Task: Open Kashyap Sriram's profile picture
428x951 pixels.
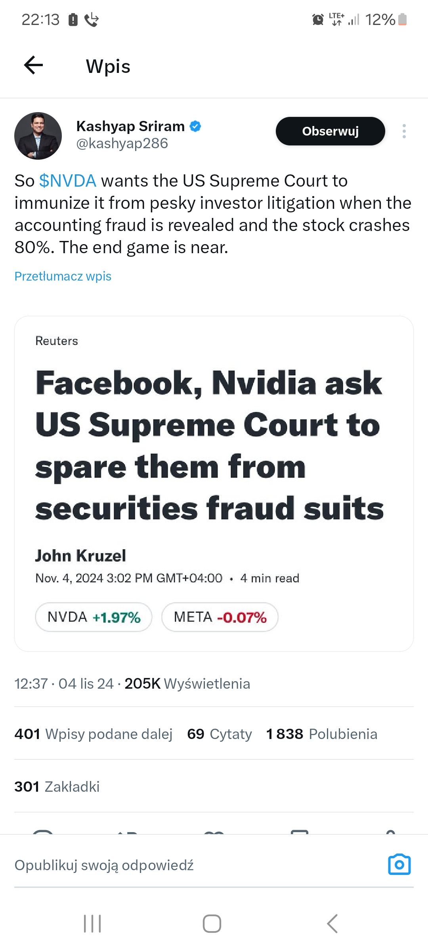Action: click(x=38, y=136)
